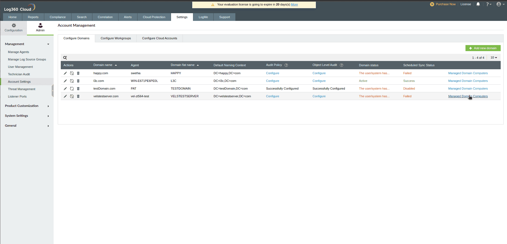This screenshot has width=507, height=244.
Task: Collapse the left sidebar panel handle
Action: click(53, 91)
